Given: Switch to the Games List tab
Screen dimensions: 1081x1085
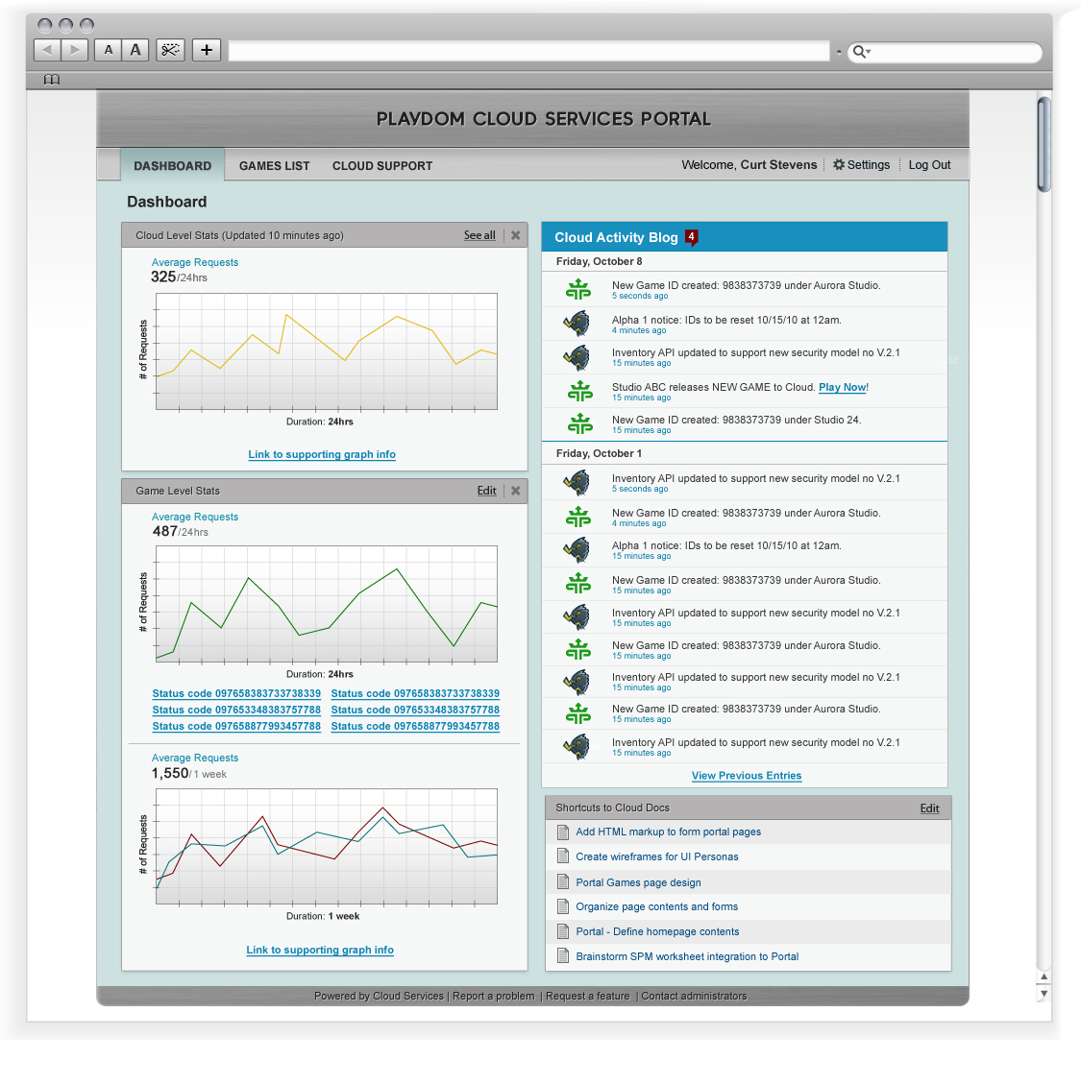Looking at the screenshot, I should click(x=274, y=166).
